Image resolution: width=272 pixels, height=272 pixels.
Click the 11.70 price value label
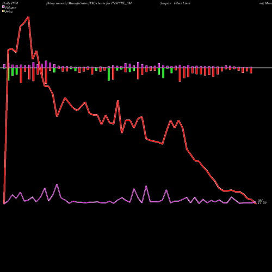tap(262, 203)
